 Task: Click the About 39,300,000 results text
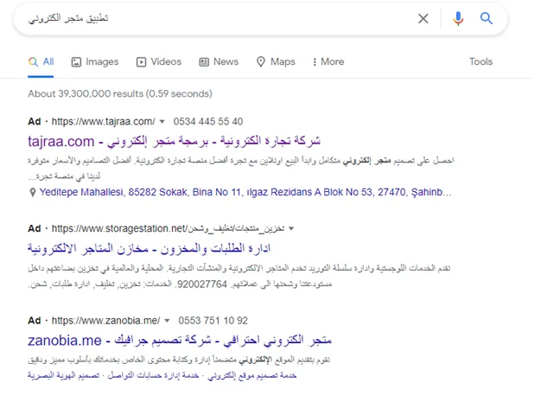coord(120,93)
